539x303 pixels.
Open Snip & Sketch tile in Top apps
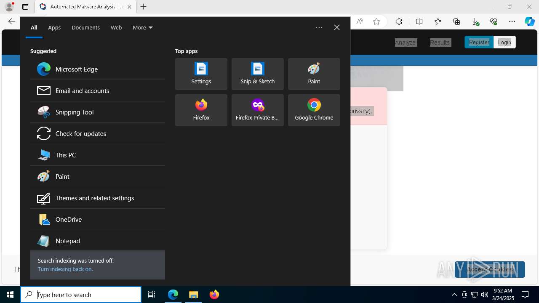pyautogui.click(x=258, y=74)
